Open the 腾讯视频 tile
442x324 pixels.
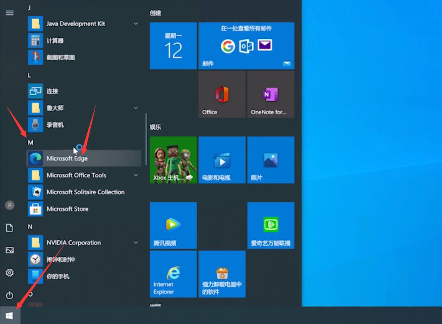point(173,225)
